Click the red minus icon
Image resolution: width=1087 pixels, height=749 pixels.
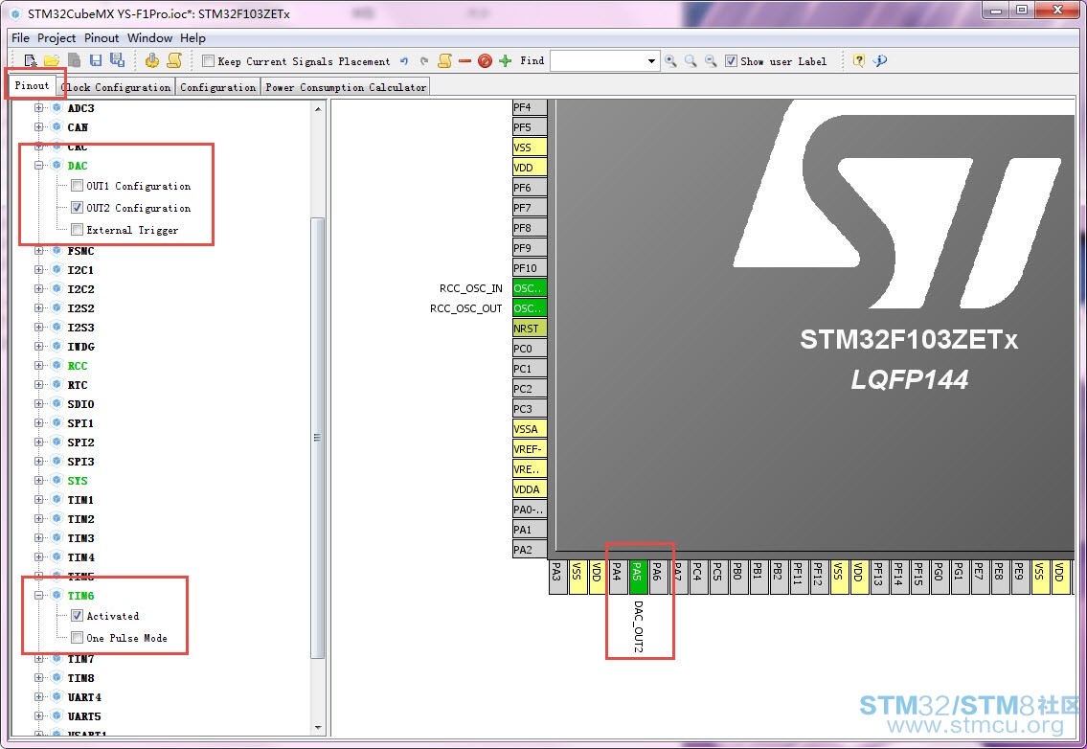[465, 61]
